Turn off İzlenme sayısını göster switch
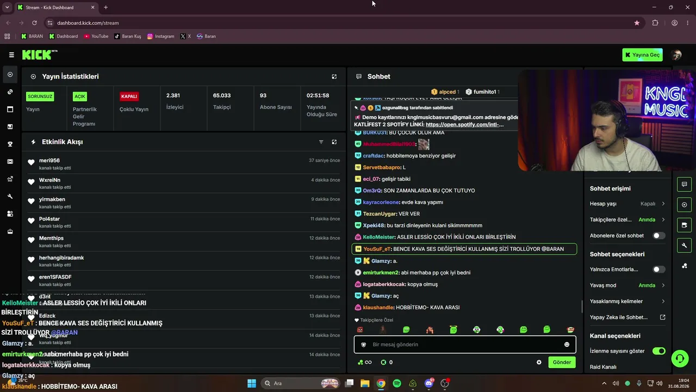696x392 pixels. tap(658, 351)
